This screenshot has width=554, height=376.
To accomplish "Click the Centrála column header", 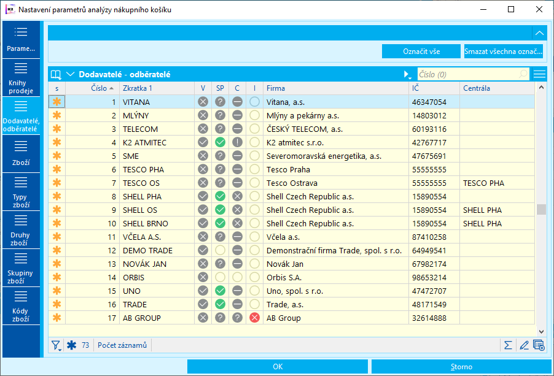I will point(497,88).
